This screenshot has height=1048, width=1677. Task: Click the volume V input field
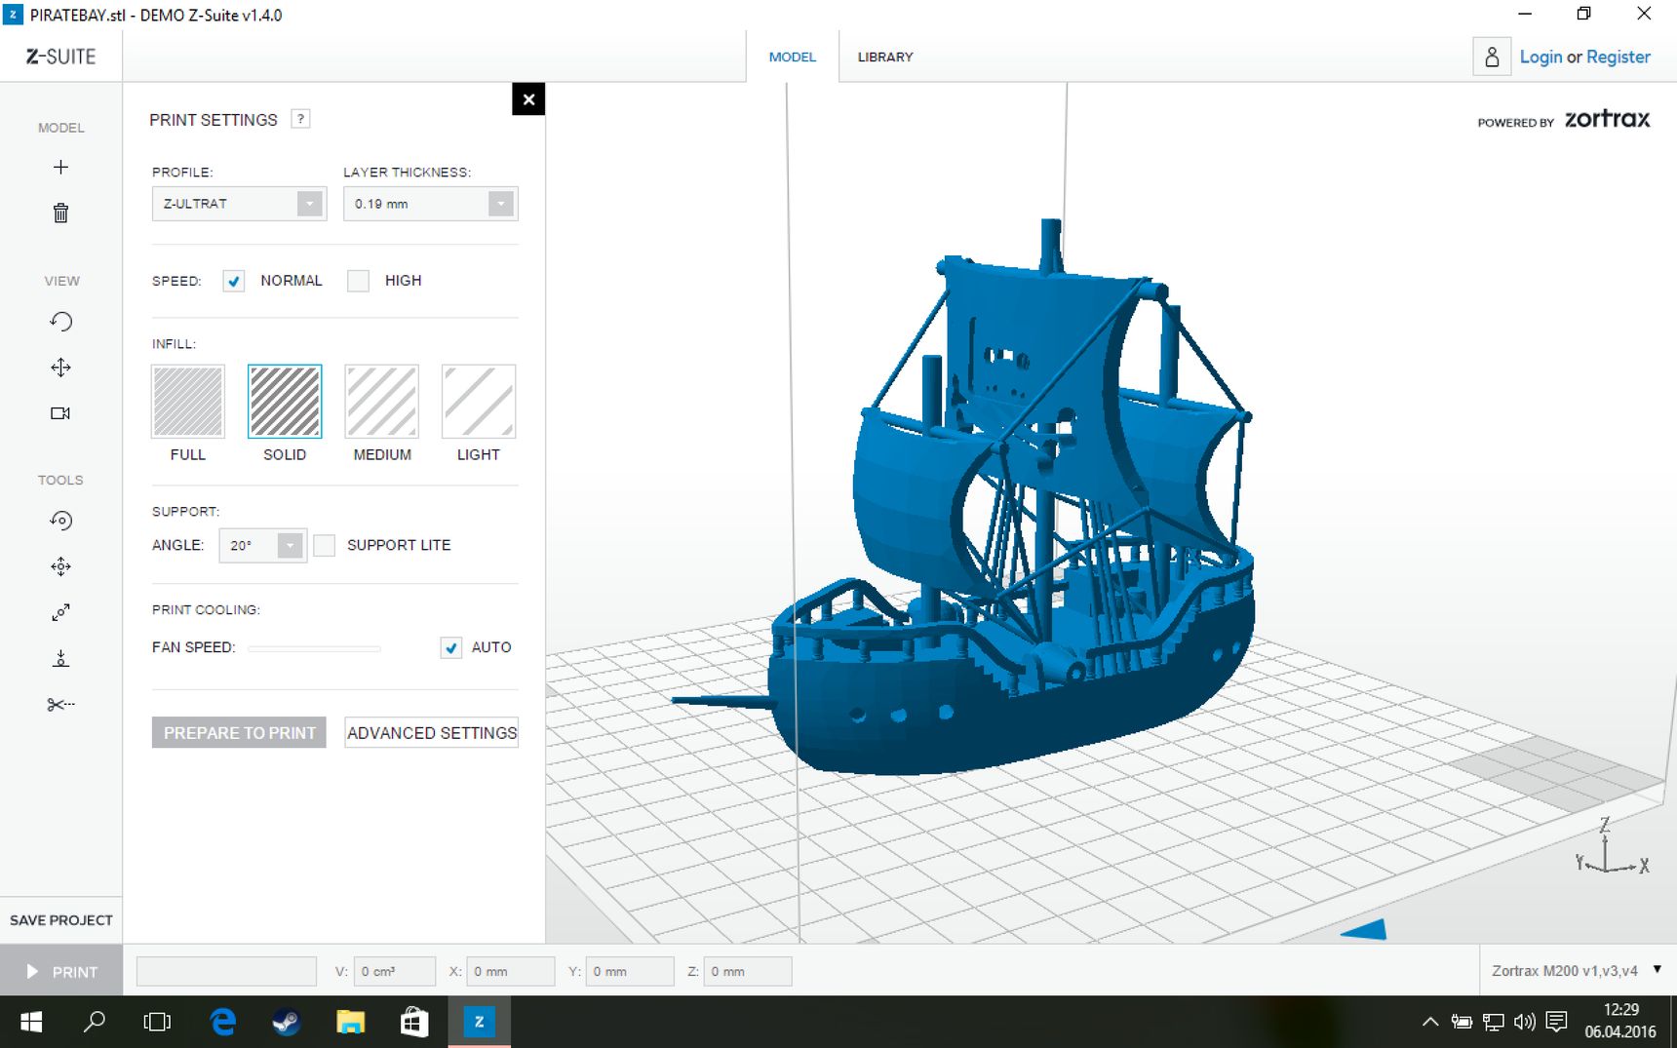pyautogui.click(x=394, y=971)
